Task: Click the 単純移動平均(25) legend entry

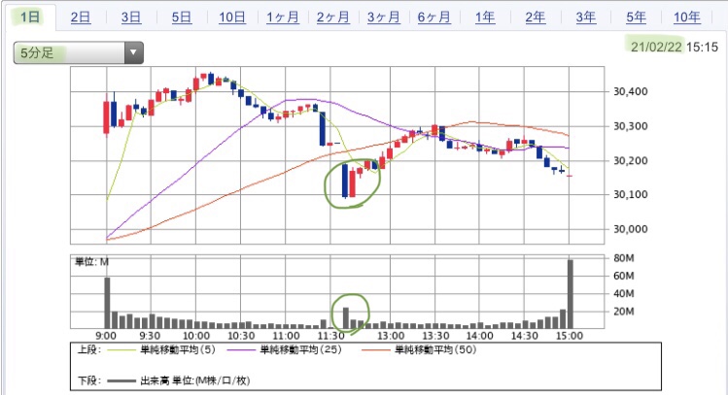Action: tap(301, 349)
